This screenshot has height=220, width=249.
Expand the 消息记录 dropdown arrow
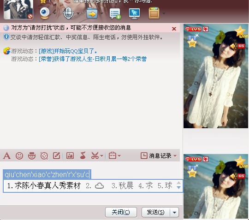click(x=175, y=156)
